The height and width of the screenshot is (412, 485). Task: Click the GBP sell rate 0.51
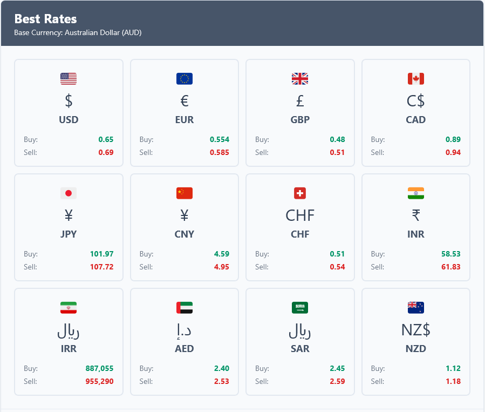[x=337, y=152]
